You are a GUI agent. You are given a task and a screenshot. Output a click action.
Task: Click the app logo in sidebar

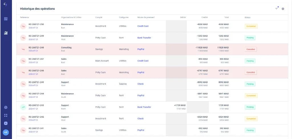[x=5, y=4]
